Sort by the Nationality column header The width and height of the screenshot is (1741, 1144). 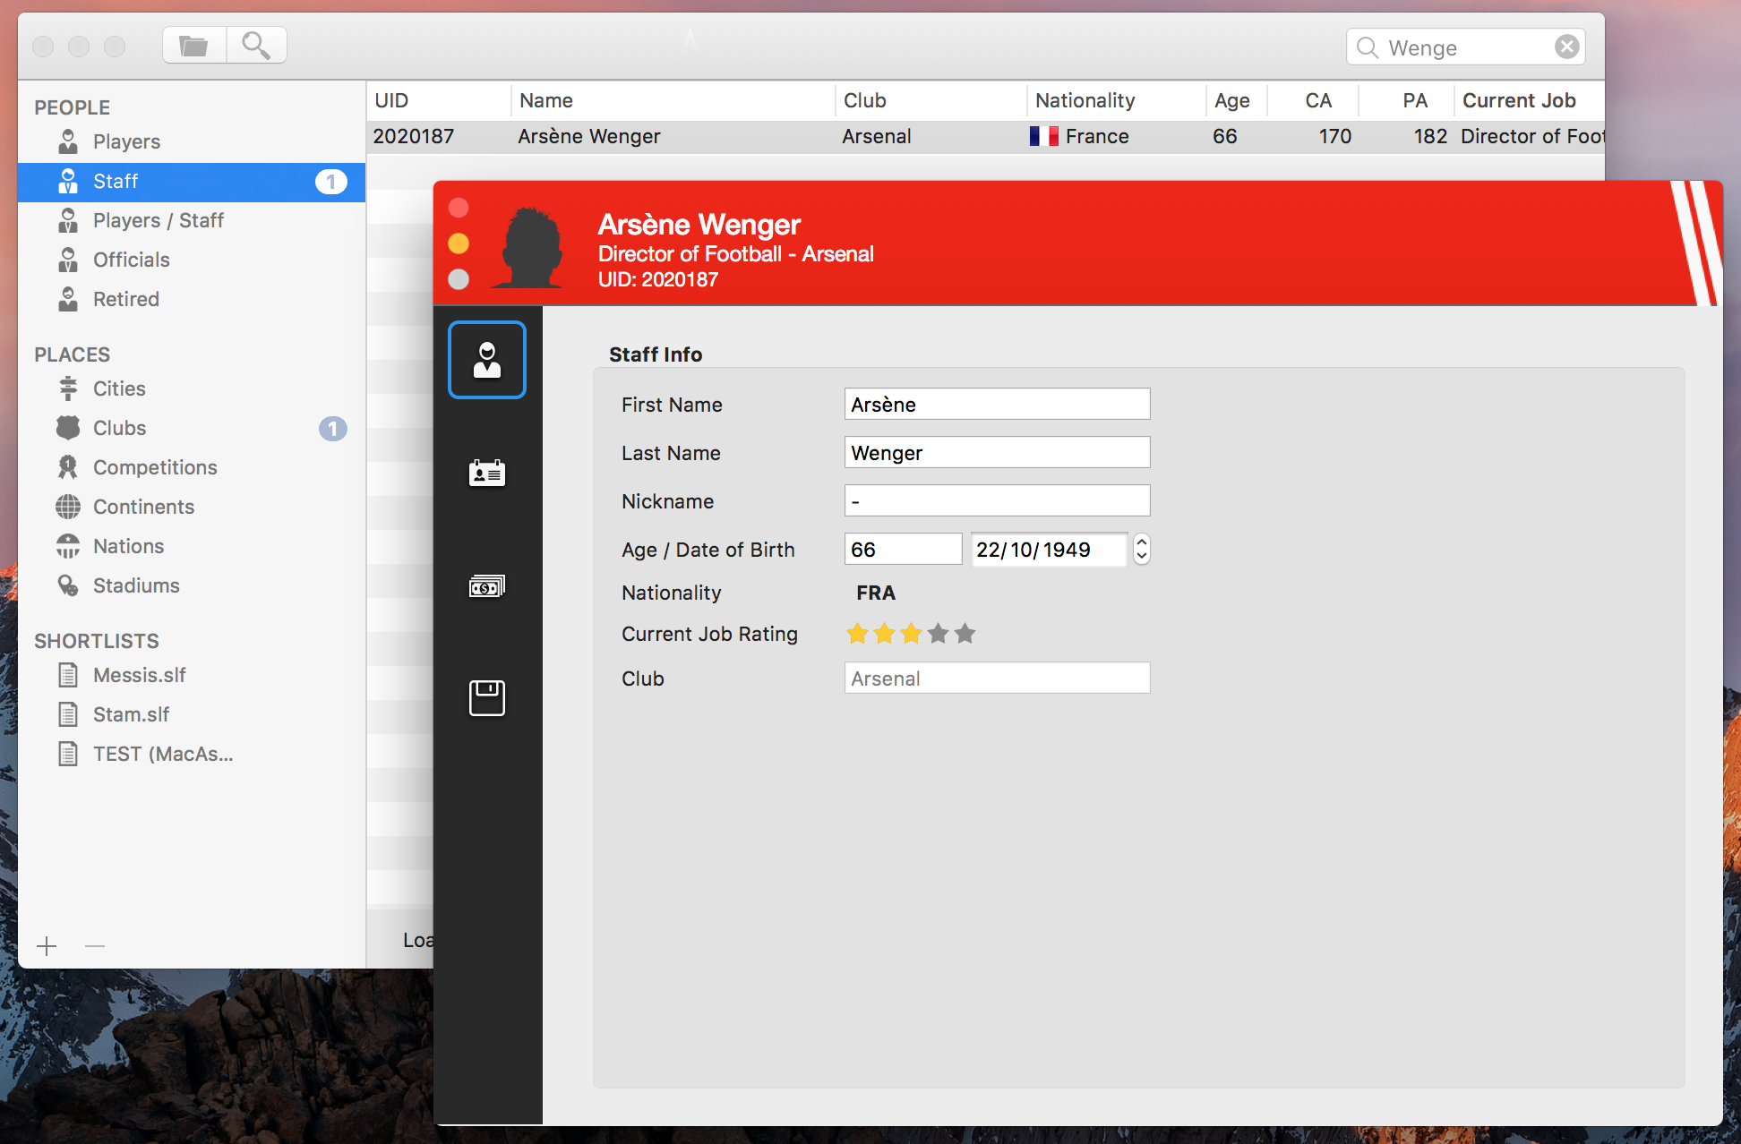click(x=1117, y=100)
